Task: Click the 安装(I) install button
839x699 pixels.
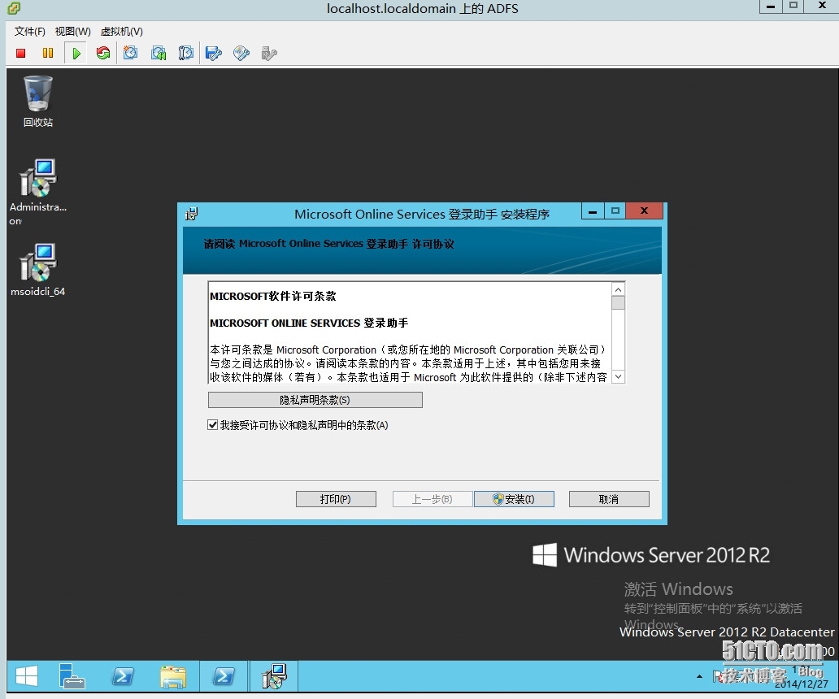Action: pos(514,499)
